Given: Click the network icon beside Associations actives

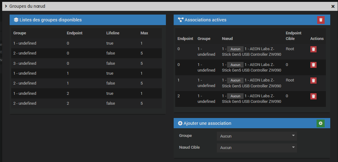Looking at the screenshot, I should [180, 20].
